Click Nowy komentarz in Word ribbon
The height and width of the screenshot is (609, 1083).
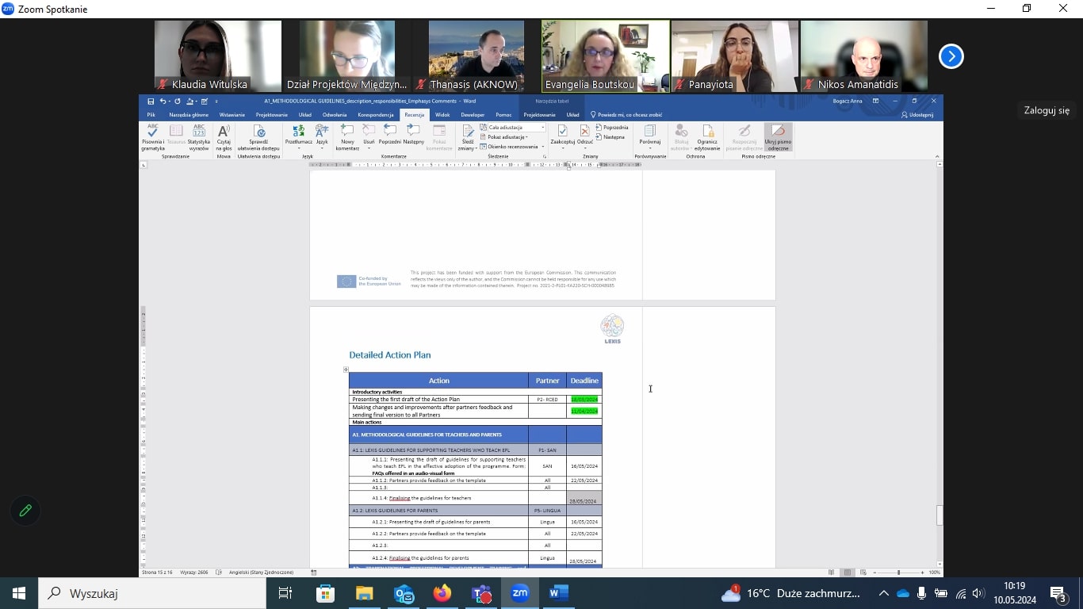(347, 137)
